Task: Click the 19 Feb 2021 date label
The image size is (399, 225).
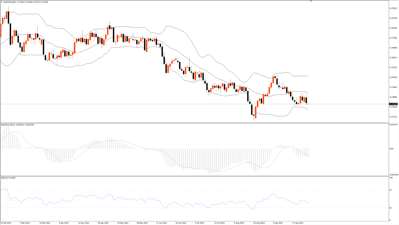Action: (x=6, y=223)
